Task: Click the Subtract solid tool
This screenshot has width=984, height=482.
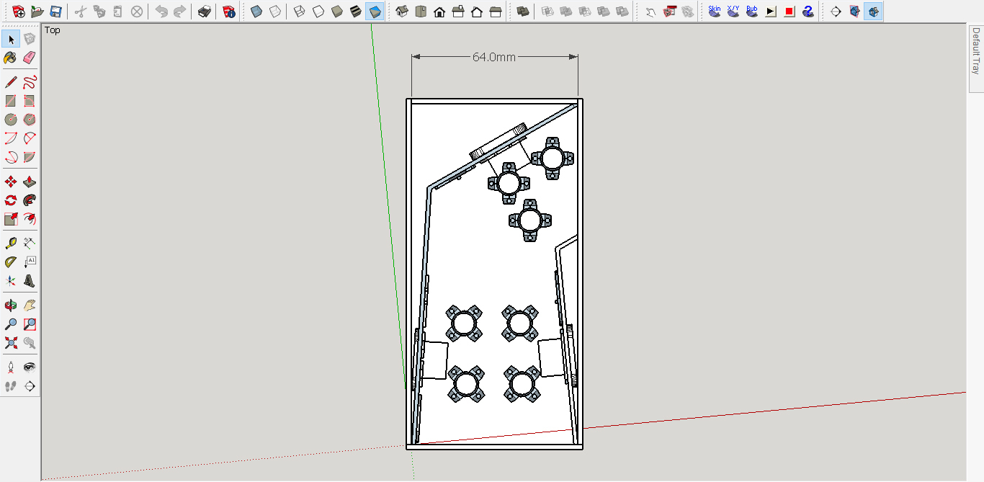Action: click(585, 12)
